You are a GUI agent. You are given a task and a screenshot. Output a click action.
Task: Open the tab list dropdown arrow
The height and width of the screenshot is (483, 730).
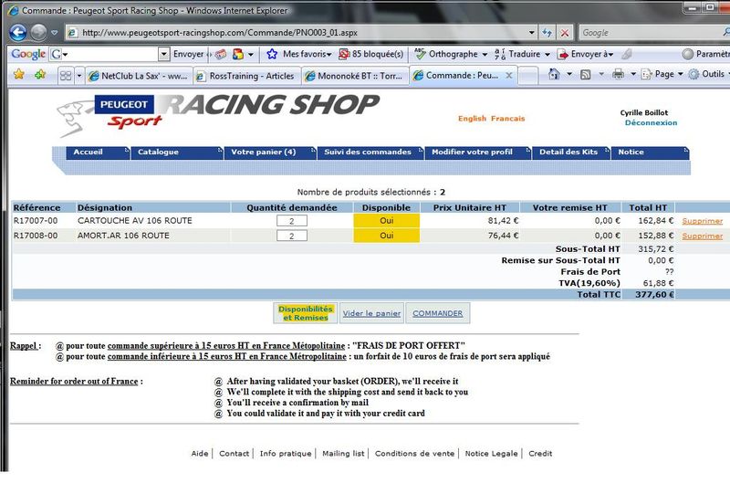click(x=78, y=76)
